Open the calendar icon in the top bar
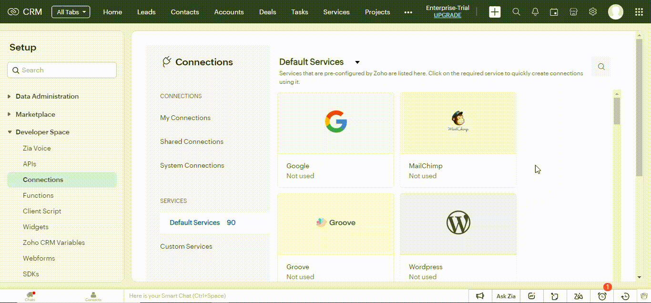Viewport: 651px width, 303px height. point(554,11)
